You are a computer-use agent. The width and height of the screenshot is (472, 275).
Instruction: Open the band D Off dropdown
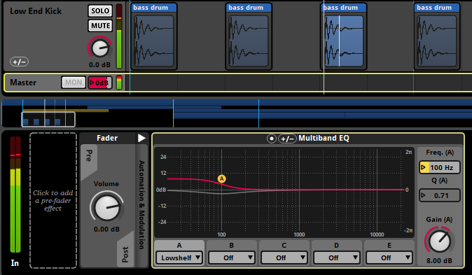[336, 258]
